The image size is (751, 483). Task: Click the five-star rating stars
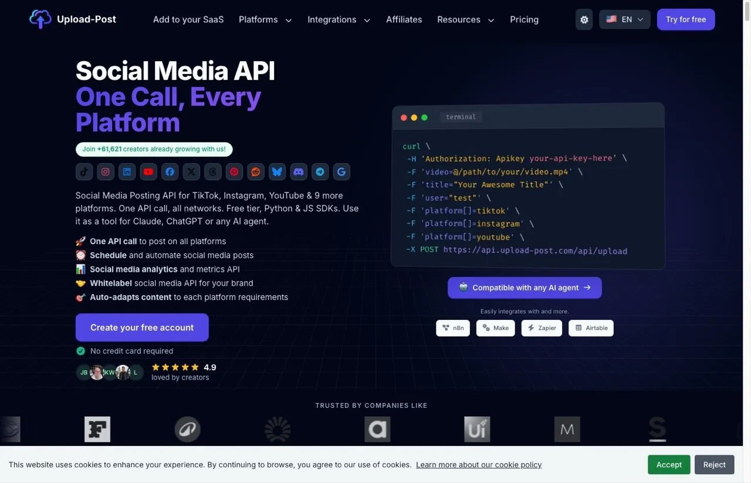click(175, 367)
